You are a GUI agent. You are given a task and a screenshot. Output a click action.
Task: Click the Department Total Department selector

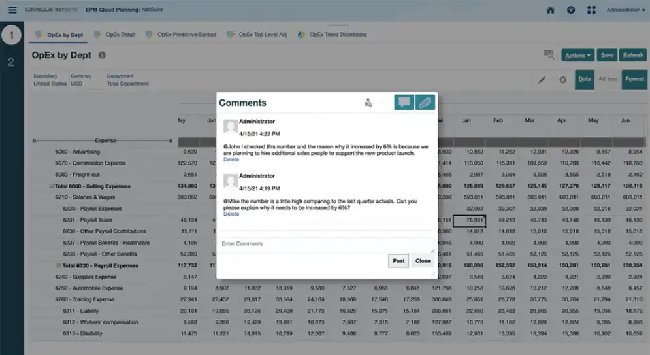pos(127,80)
